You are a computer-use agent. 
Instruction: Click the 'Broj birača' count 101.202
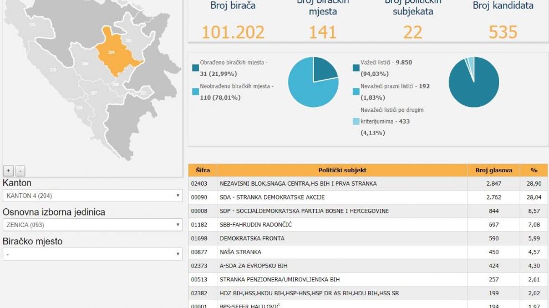click(x=233, y=32)
